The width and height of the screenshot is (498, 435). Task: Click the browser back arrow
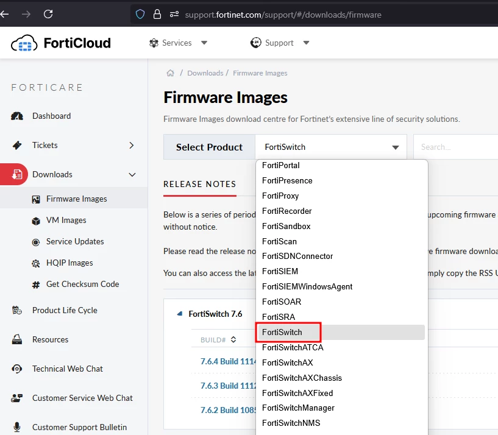click(x=4, y=14)
